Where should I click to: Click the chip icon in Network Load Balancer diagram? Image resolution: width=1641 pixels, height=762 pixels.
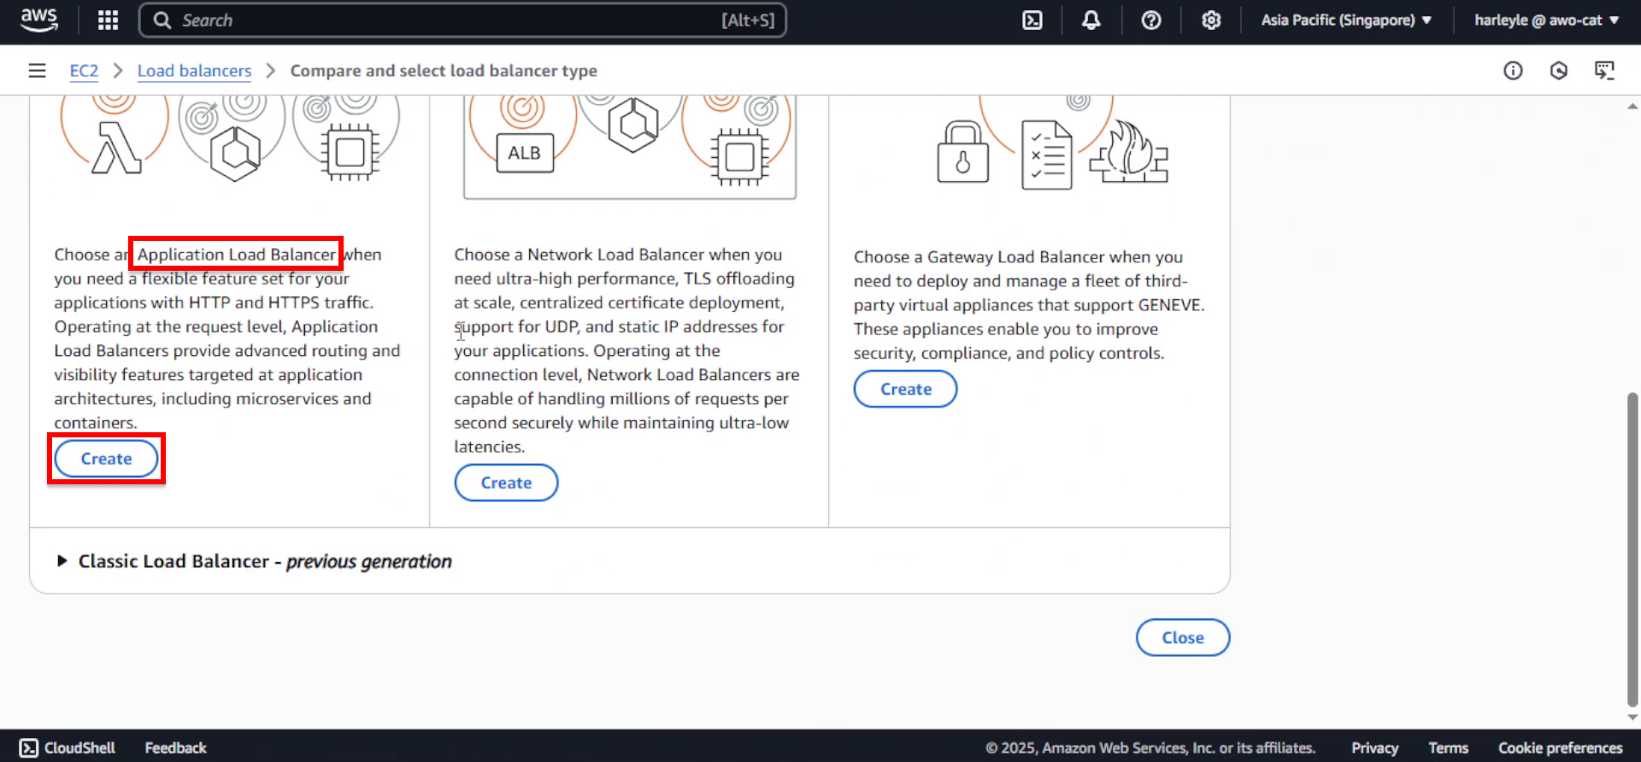tap(739, 157)
